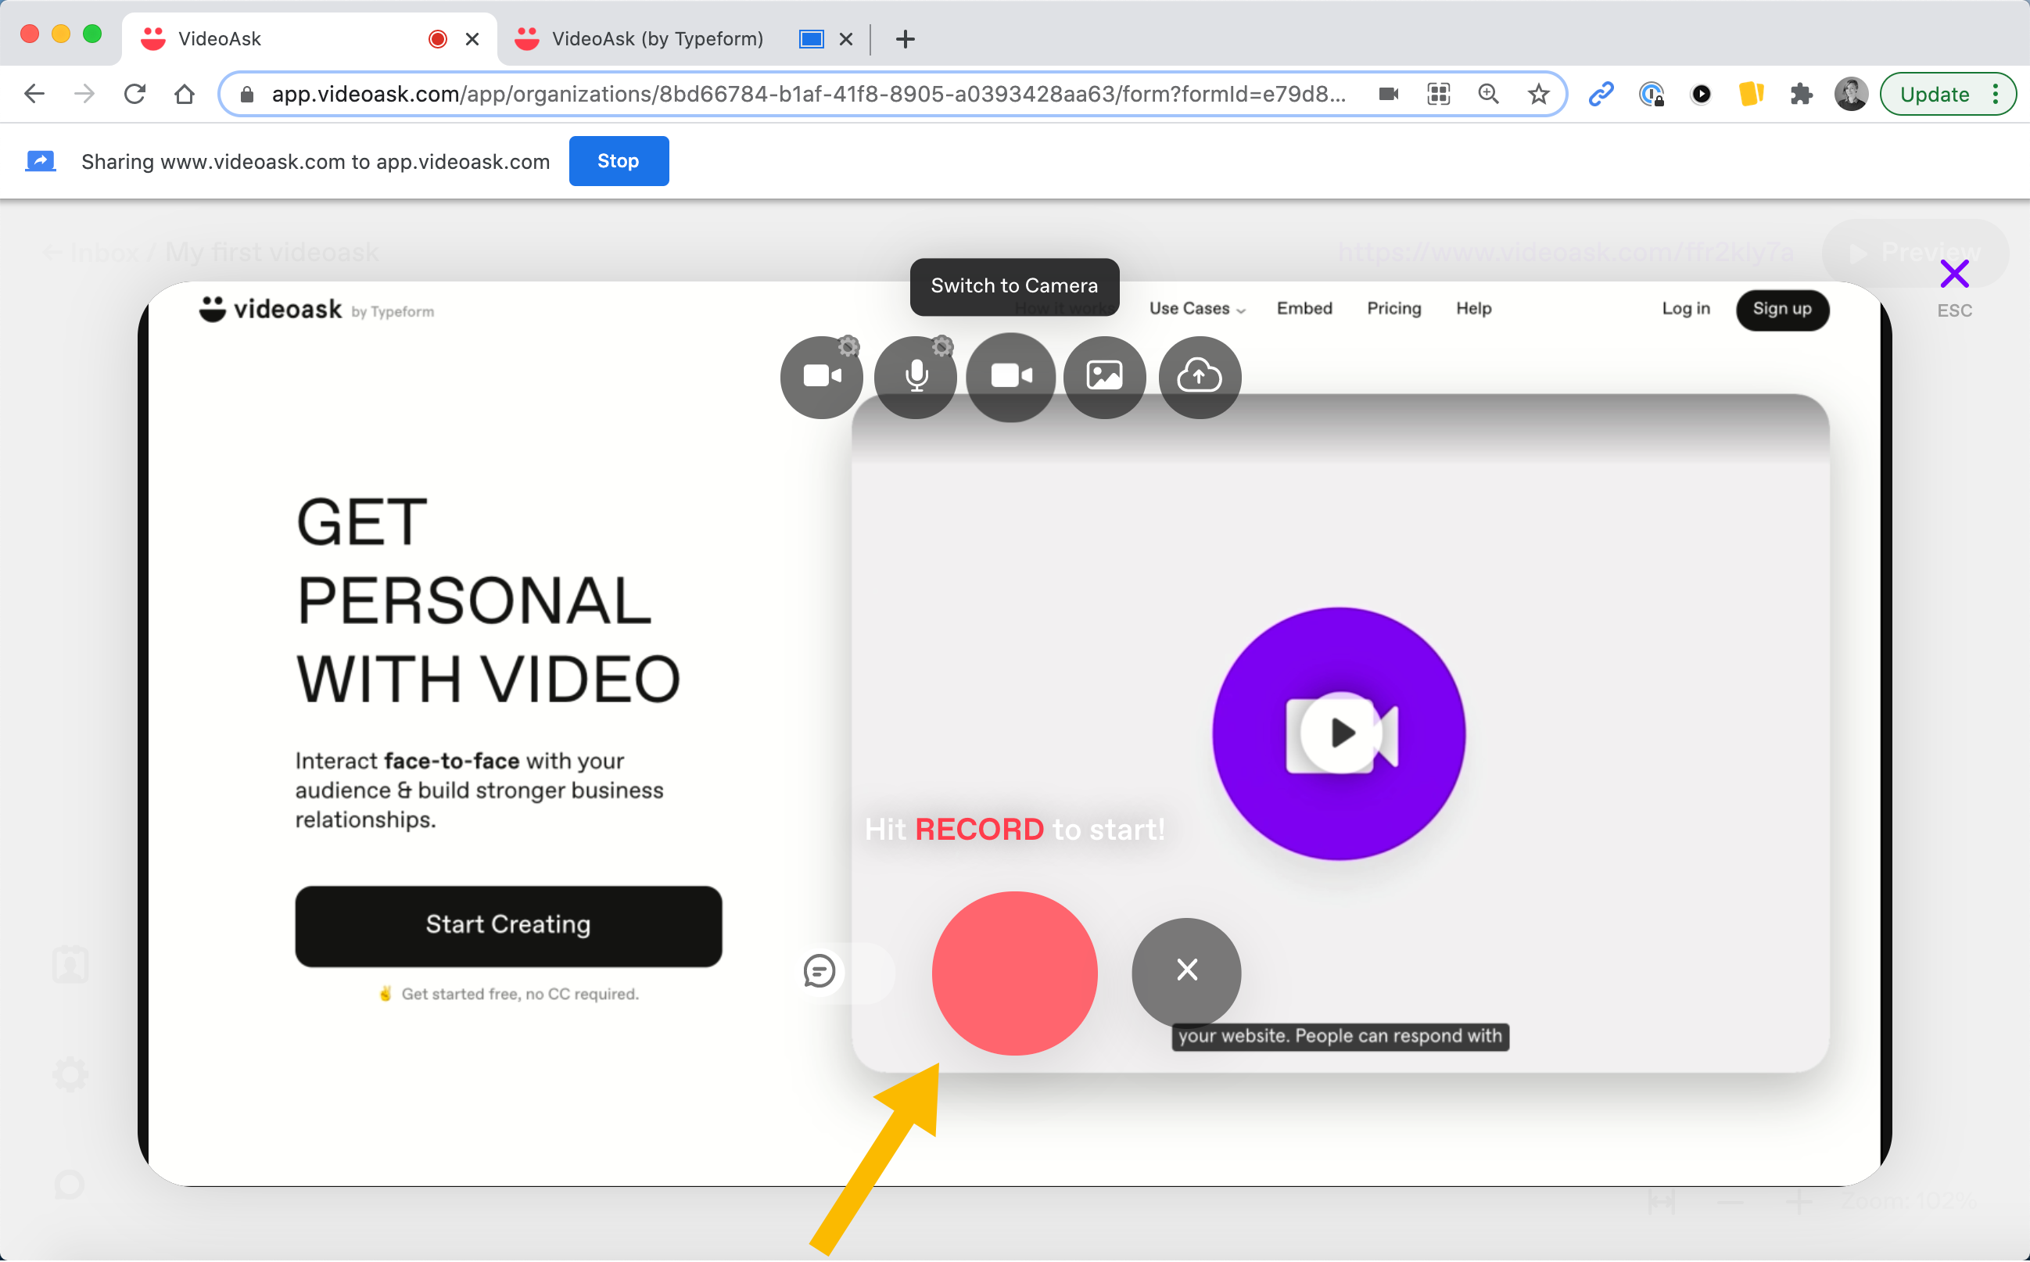The image size is (2030, 1262).
Task: Click the yellow cards extension icon
Action: point(1751,94)
